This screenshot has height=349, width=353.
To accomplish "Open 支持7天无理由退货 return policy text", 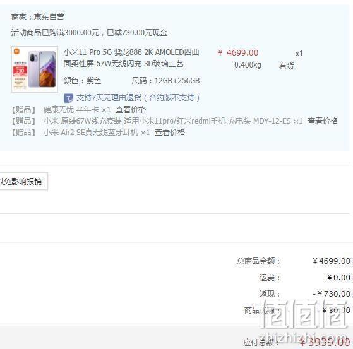I will [138, 98].
